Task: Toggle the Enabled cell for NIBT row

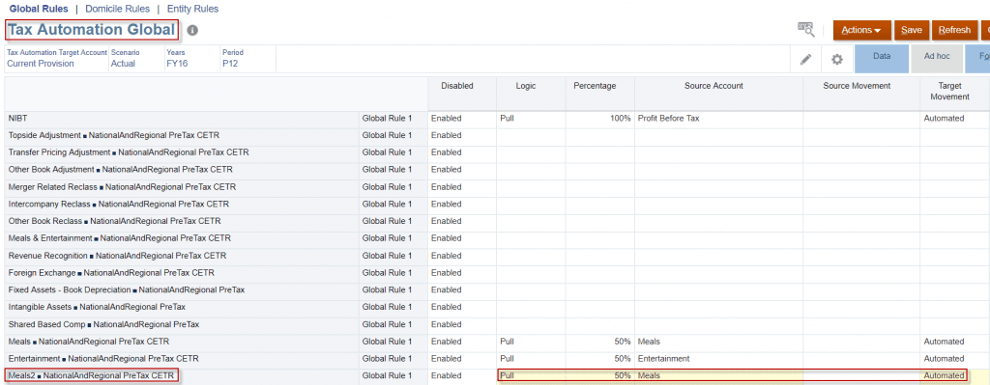Action: click(x=462, y=119)
